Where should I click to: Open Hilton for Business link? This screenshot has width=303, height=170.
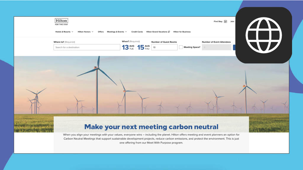tap(182, 32)
